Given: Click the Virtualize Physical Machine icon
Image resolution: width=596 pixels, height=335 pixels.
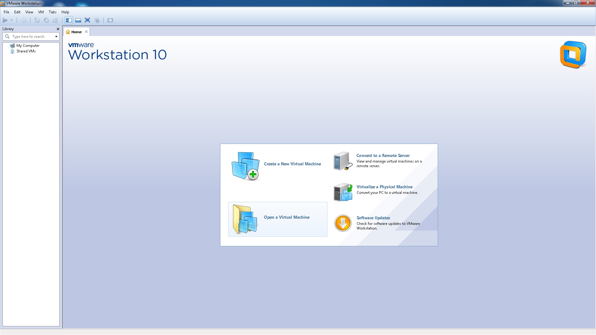Looking at the screenshot, I should click(343, 192).
